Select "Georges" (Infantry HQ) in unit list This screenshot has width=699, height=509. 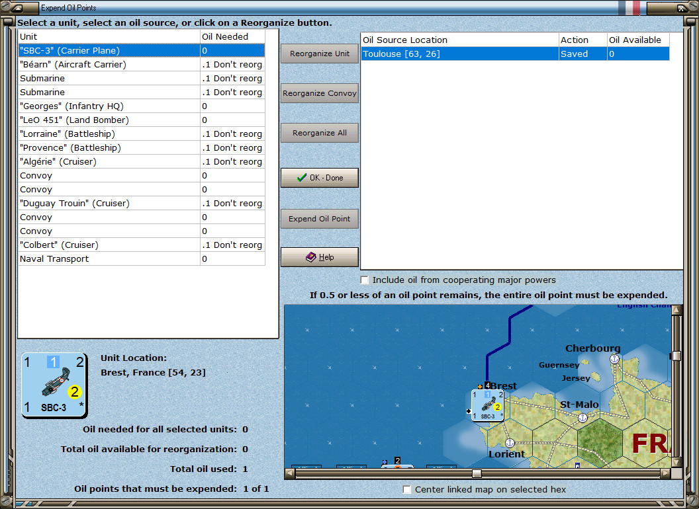[x=109, y=106]
